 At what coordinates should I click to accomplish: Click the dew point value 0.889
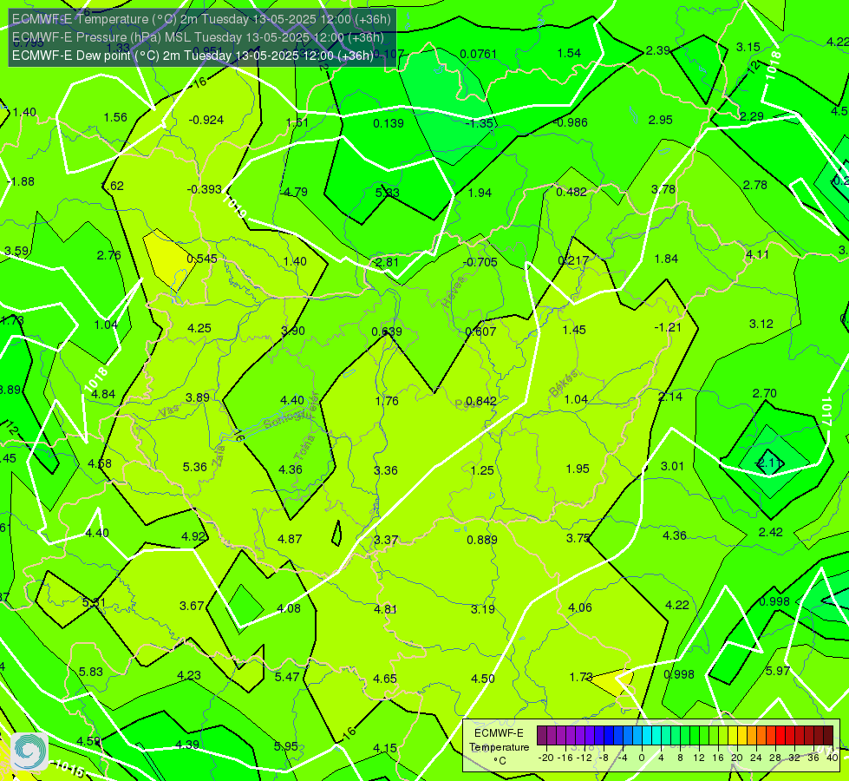click(482, 540)
